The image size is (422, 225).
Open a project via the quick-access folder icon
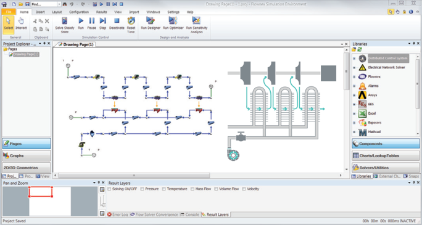point(21,4)
